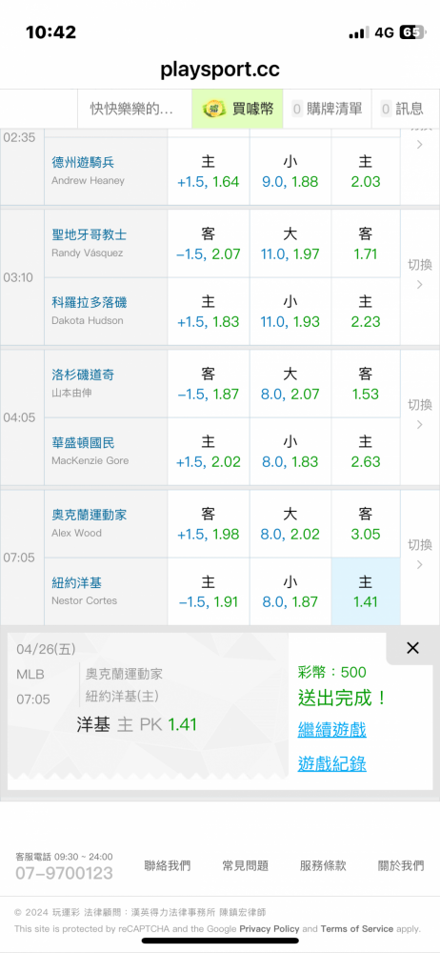Open 紐約洋基 team link

76,583
